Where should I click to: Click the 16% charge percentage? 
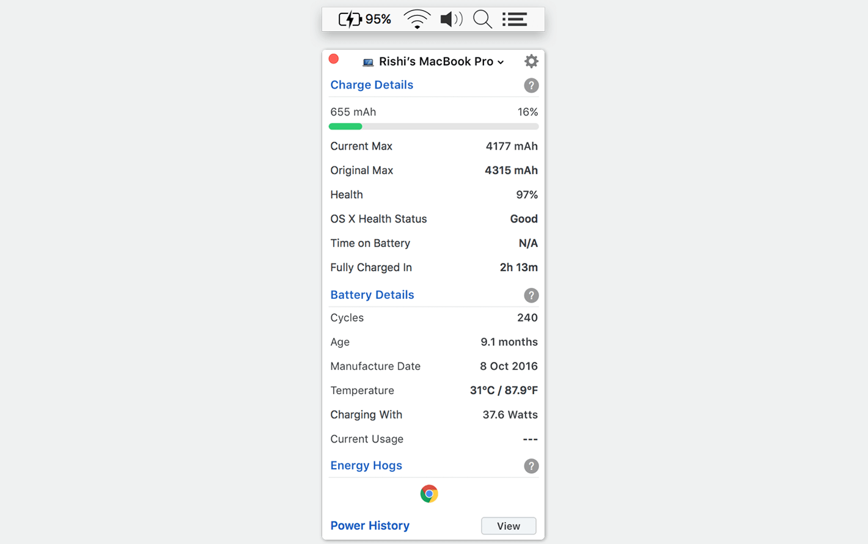click(x=528, y=112)
